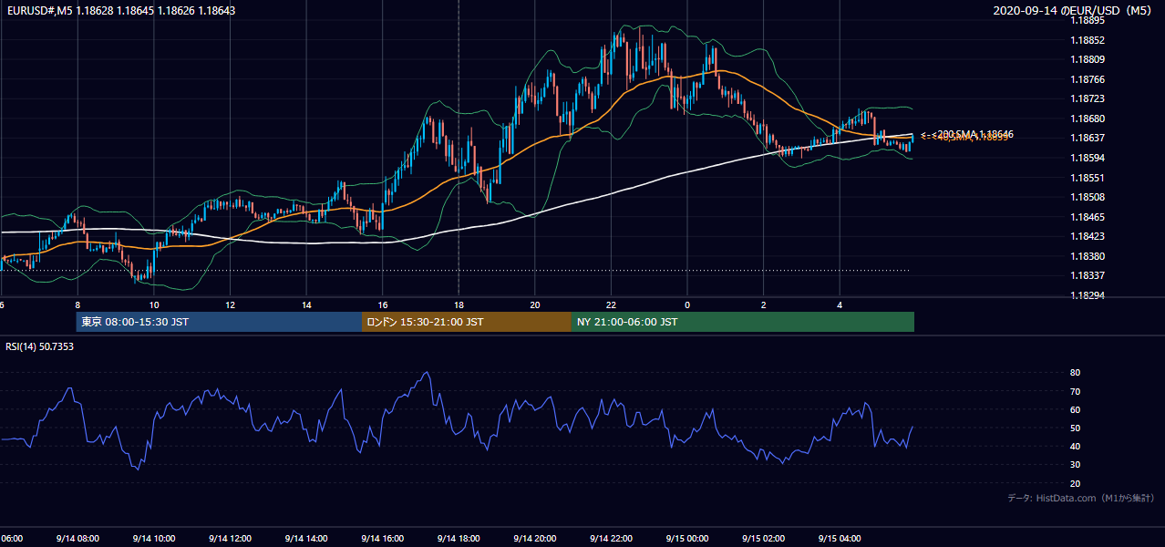The image size is (1165, 547).
Task: Click price axis label 1.18423
Action: pos(1087,236)
